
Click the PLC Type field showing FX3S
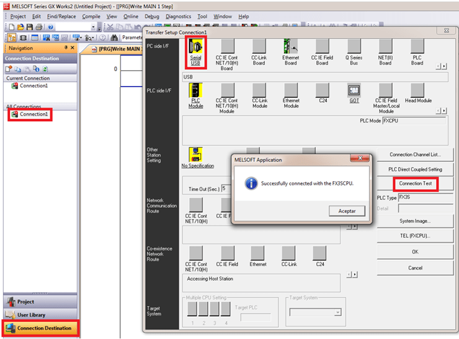[x=426, y=198]
